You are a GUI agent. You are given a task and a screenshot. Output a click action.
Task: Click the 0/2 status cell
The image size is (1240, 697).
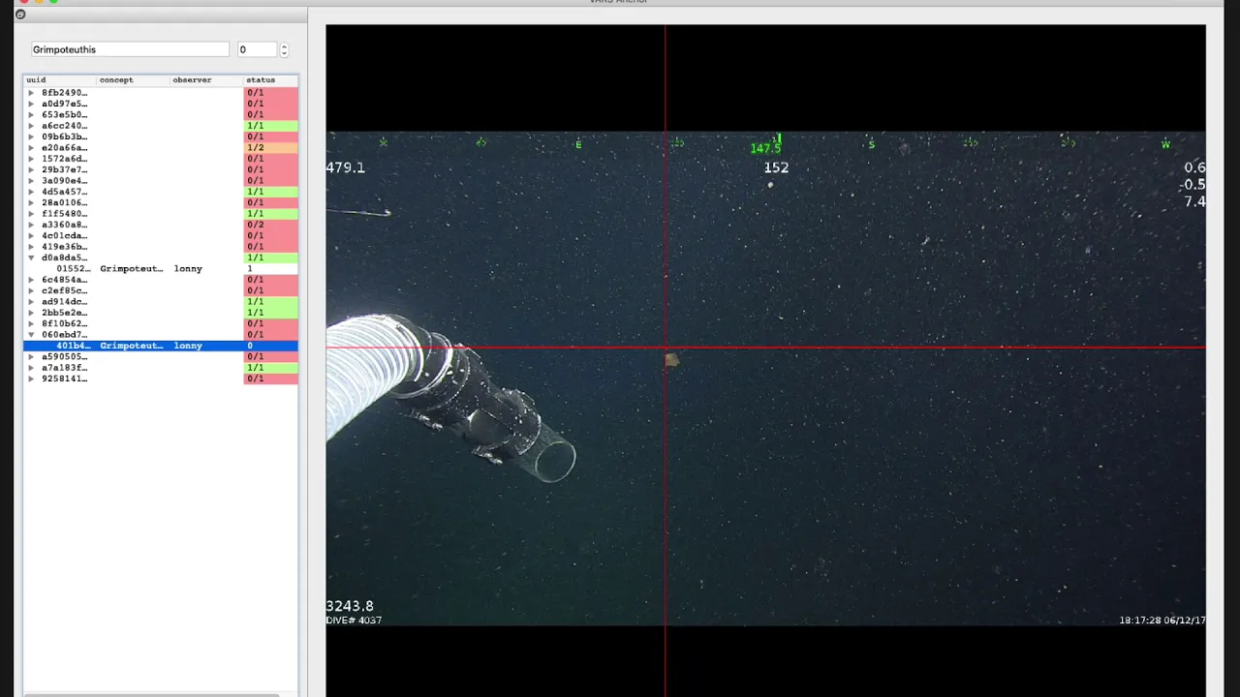(270, 225)
